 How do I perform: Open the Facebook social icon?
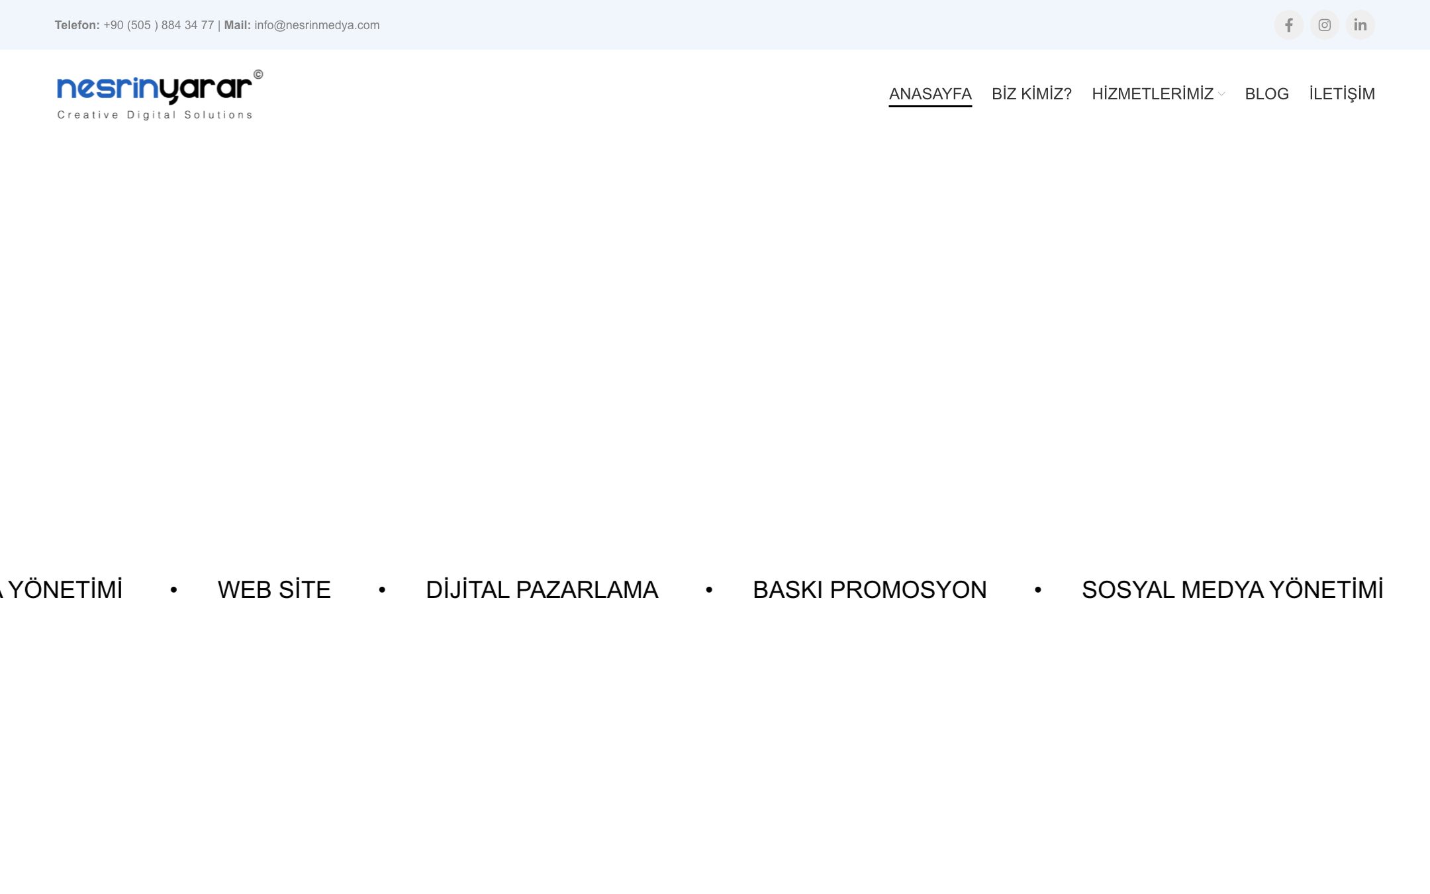(x=1288, y=25)
